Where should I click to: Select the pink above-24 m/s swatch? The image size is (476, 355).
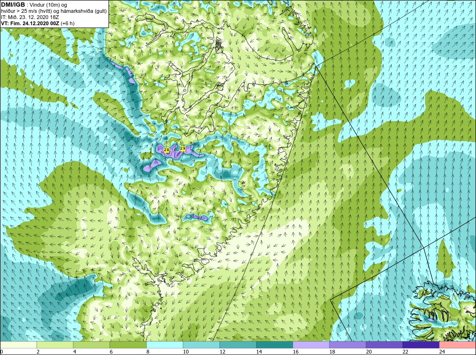tap(457, 345)
